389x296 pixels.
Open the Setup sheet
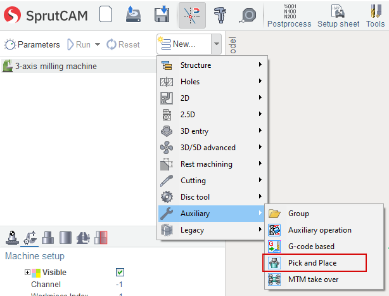tap(338, 16)
